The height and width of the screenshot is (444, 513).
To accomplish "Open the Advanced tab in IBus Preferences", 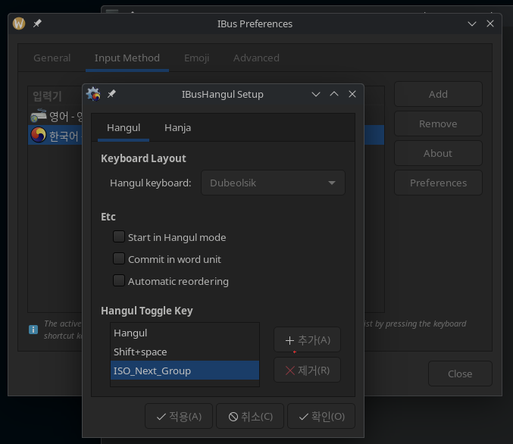I will [x=256, y=58].
